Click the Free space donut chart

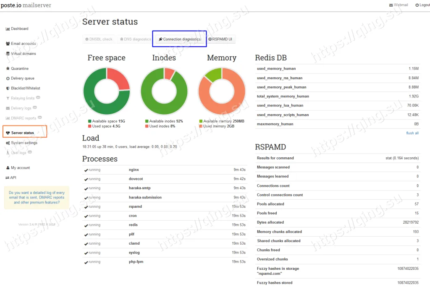point(107,91)
